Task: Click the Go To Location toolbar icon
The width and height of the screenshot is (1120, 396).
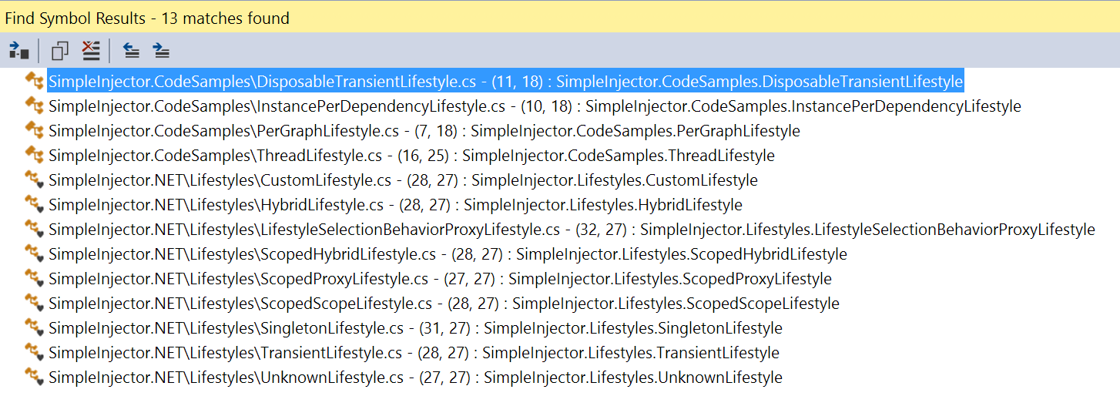Action: (x=18, y=52)
